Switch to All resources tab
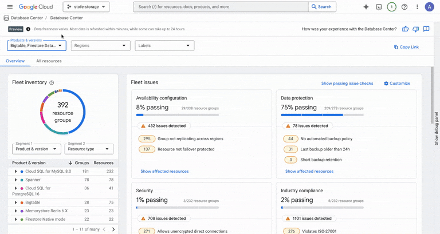The width and height of the screenshot is (440, 234). [x=49, y=61]
